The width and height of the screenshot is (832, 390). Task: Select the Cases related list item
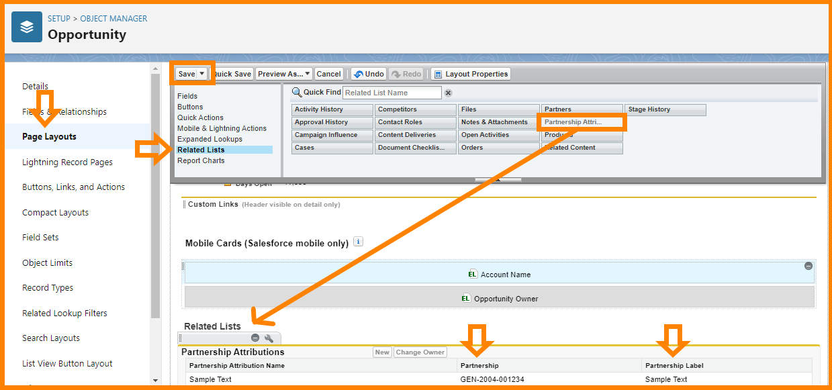[332, 148]
